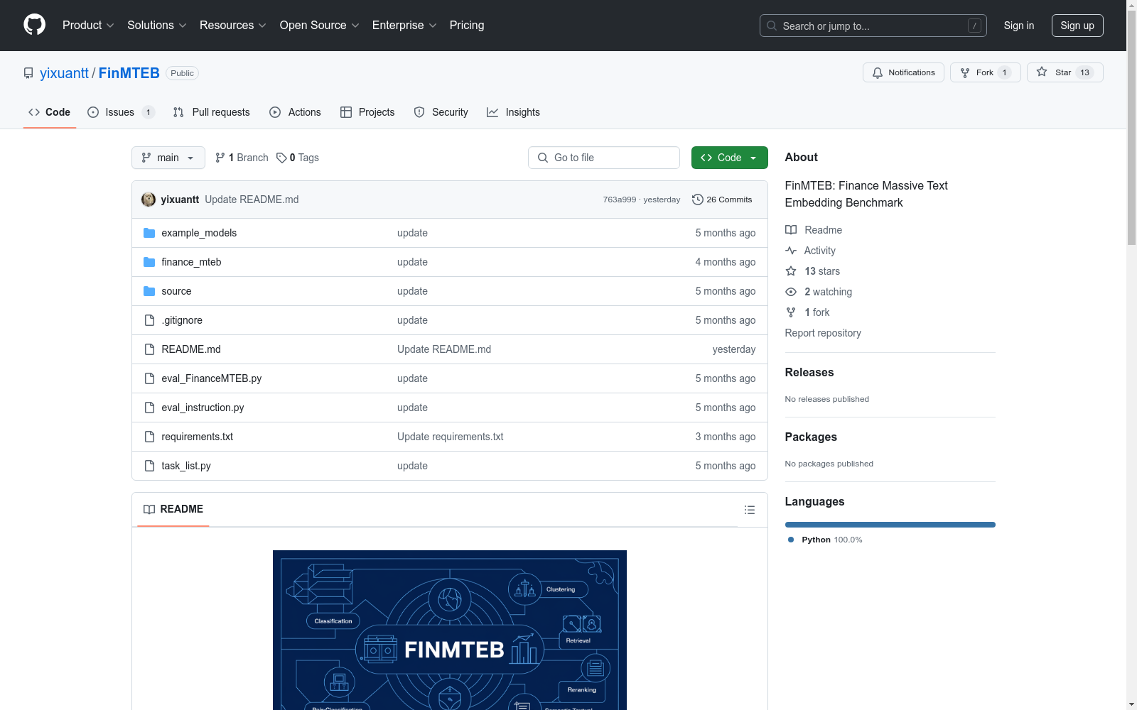This screenshot has height=710, width=1137.
Task: Click the Report repository link
Action: pyautogui.click(x=823, y=333)
